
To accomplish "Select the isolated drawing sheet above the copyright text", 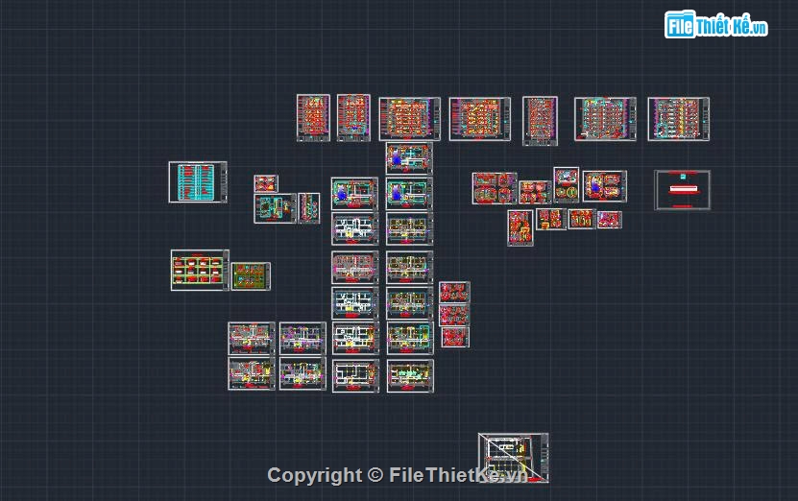I will [514, 456].
